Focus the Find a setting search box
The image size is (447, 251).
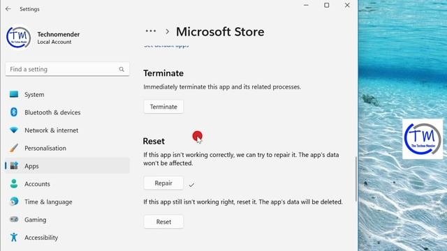click(67, 69)
